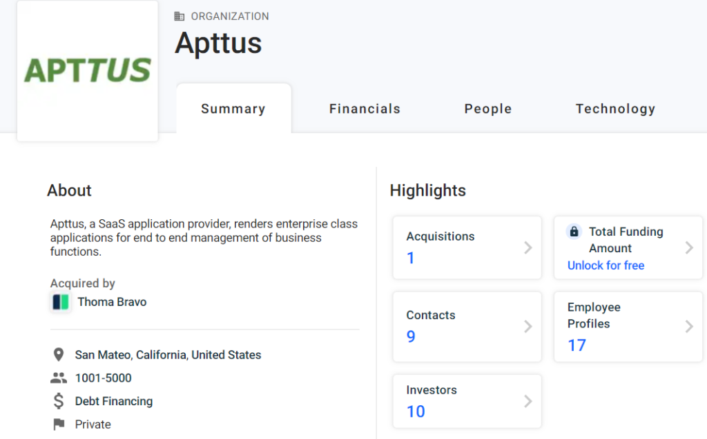Click the lock icon on Total Funding

pyautogui.click(x=574, y=232)
